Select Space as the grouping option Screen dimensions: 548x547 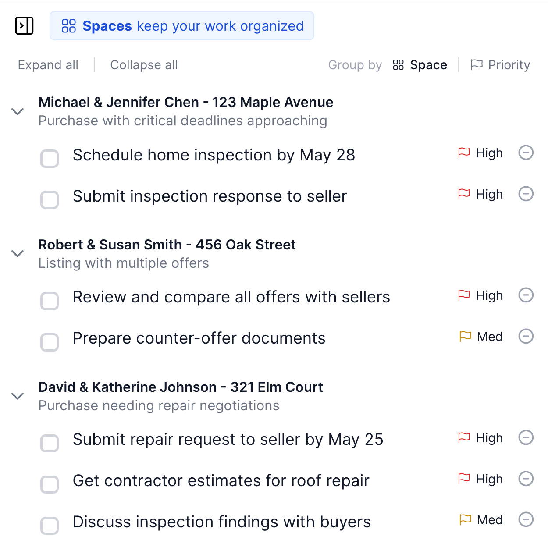coord(428,65)
